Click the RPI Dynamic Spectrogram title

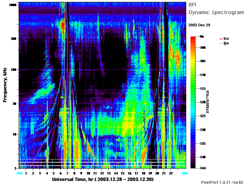[x=216, y=9]
